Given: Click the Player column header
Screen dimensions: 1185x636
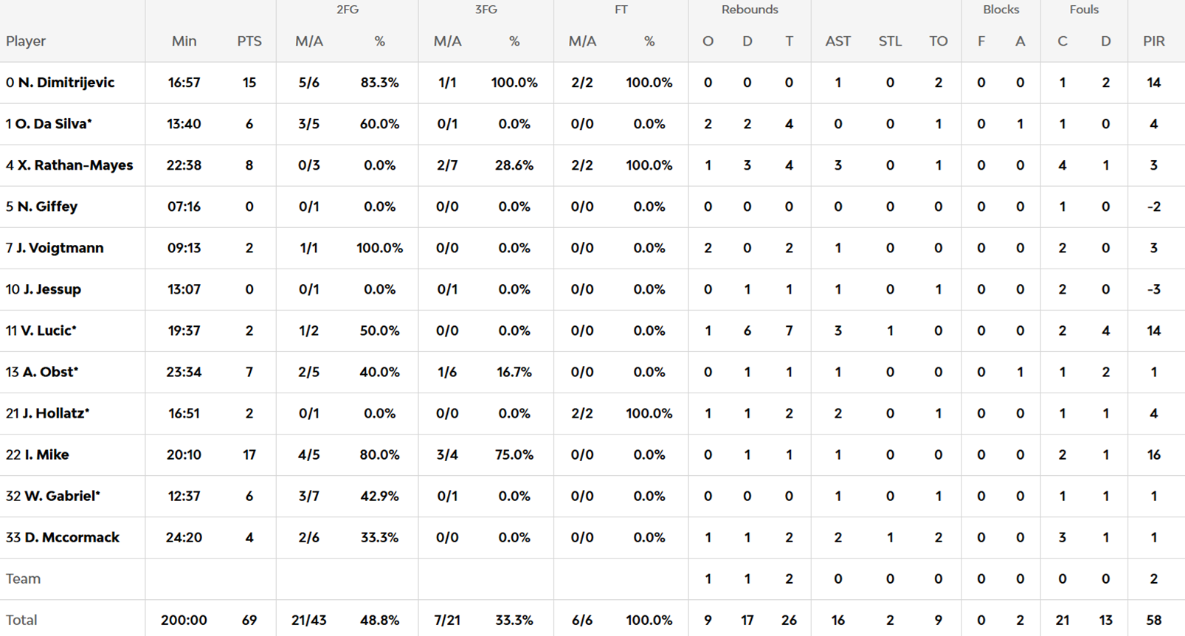Looking at the screenshot, I should (26, 41).
